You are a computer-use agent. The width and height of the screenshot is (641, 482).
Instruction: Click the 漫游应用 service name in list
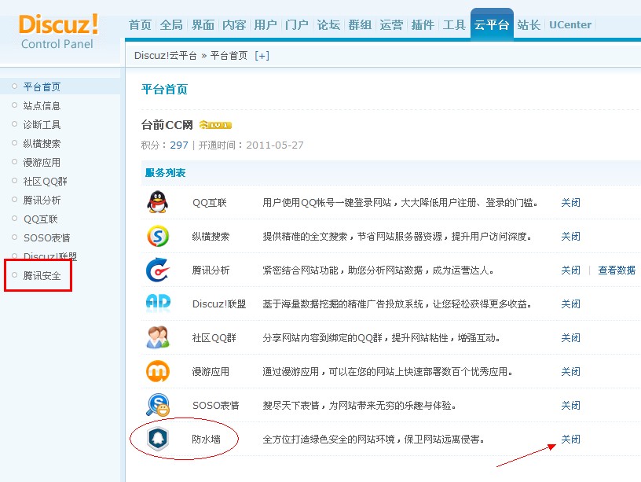[x=211, y=371]
